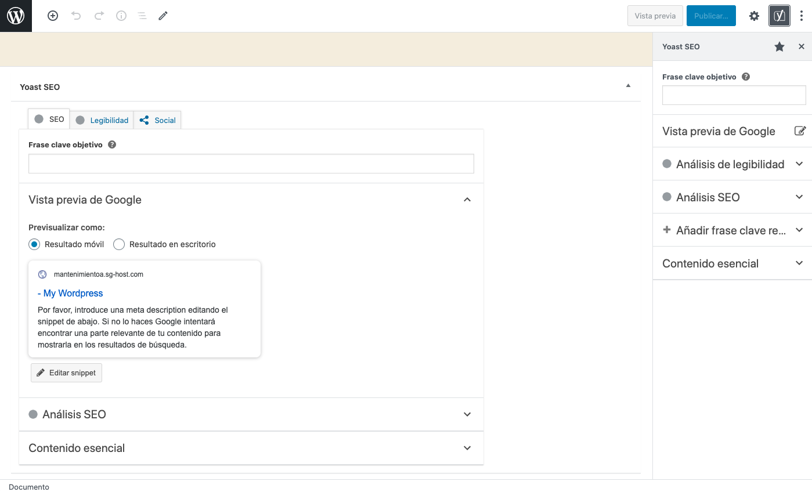Open the block navigation list icon
The width and height of the screenshot is (812, 492).
(142, 16)
